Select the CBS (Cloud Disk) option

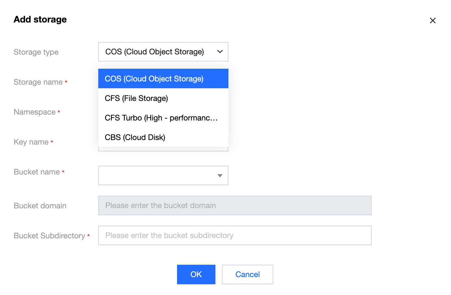(135, 137)
